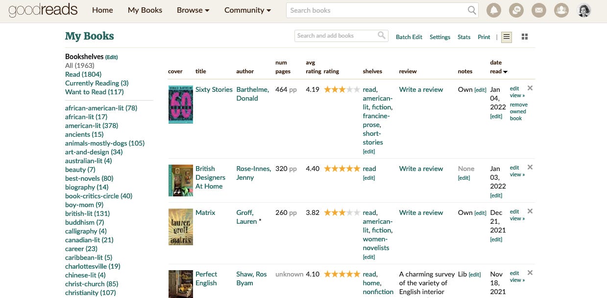Remove Sixty Stories with the X icon

pyautogui.click(x=530, y=88)
